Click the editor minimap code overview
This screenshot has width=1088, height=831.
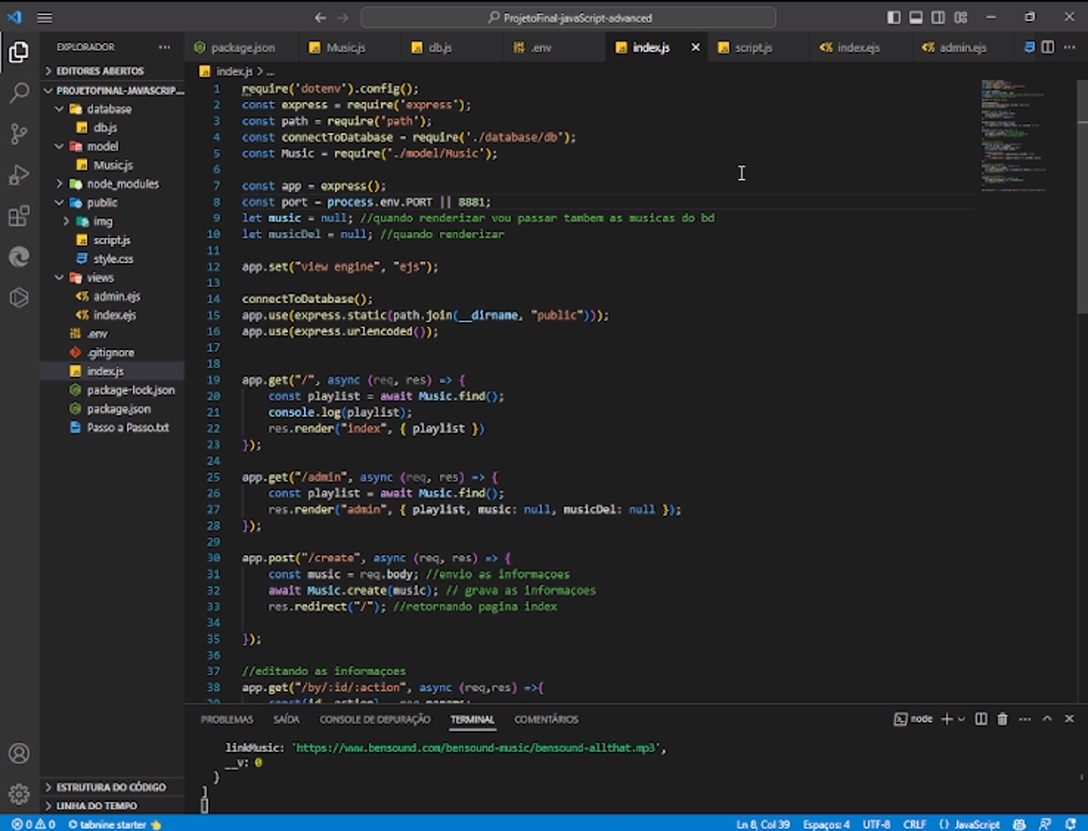[x=1013, y=134]
